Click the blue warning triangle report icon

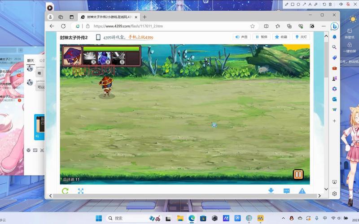tap(302, 191)
